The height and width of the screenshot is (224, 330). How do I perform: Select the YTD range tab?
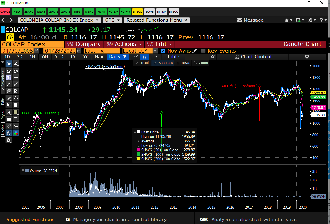(59, 57)
